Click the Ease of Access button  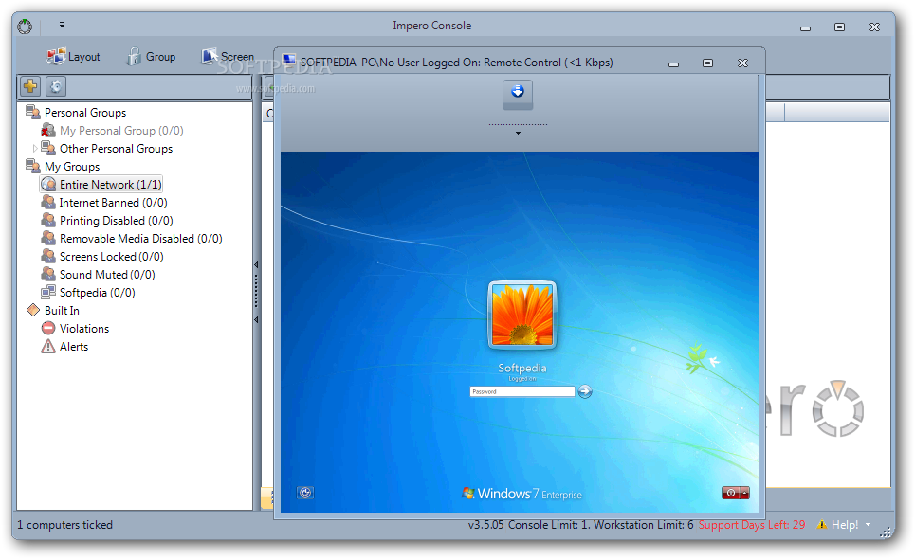pos(305,493)
